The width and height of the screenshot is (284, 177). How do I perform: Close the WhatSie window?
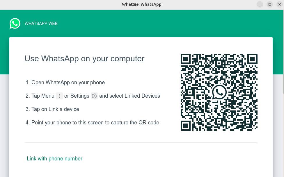click(x=279, y=4)
